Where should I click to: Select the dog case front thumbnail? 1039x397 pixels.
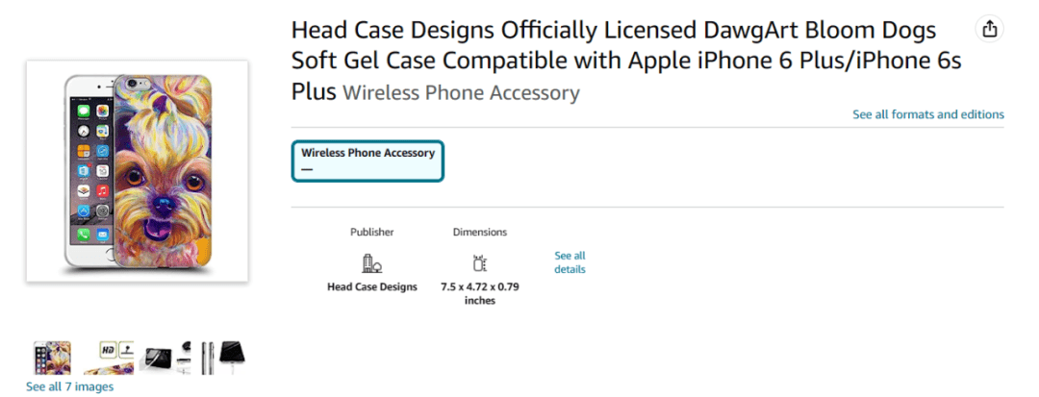pyautogui.click(x=53, y=358)
